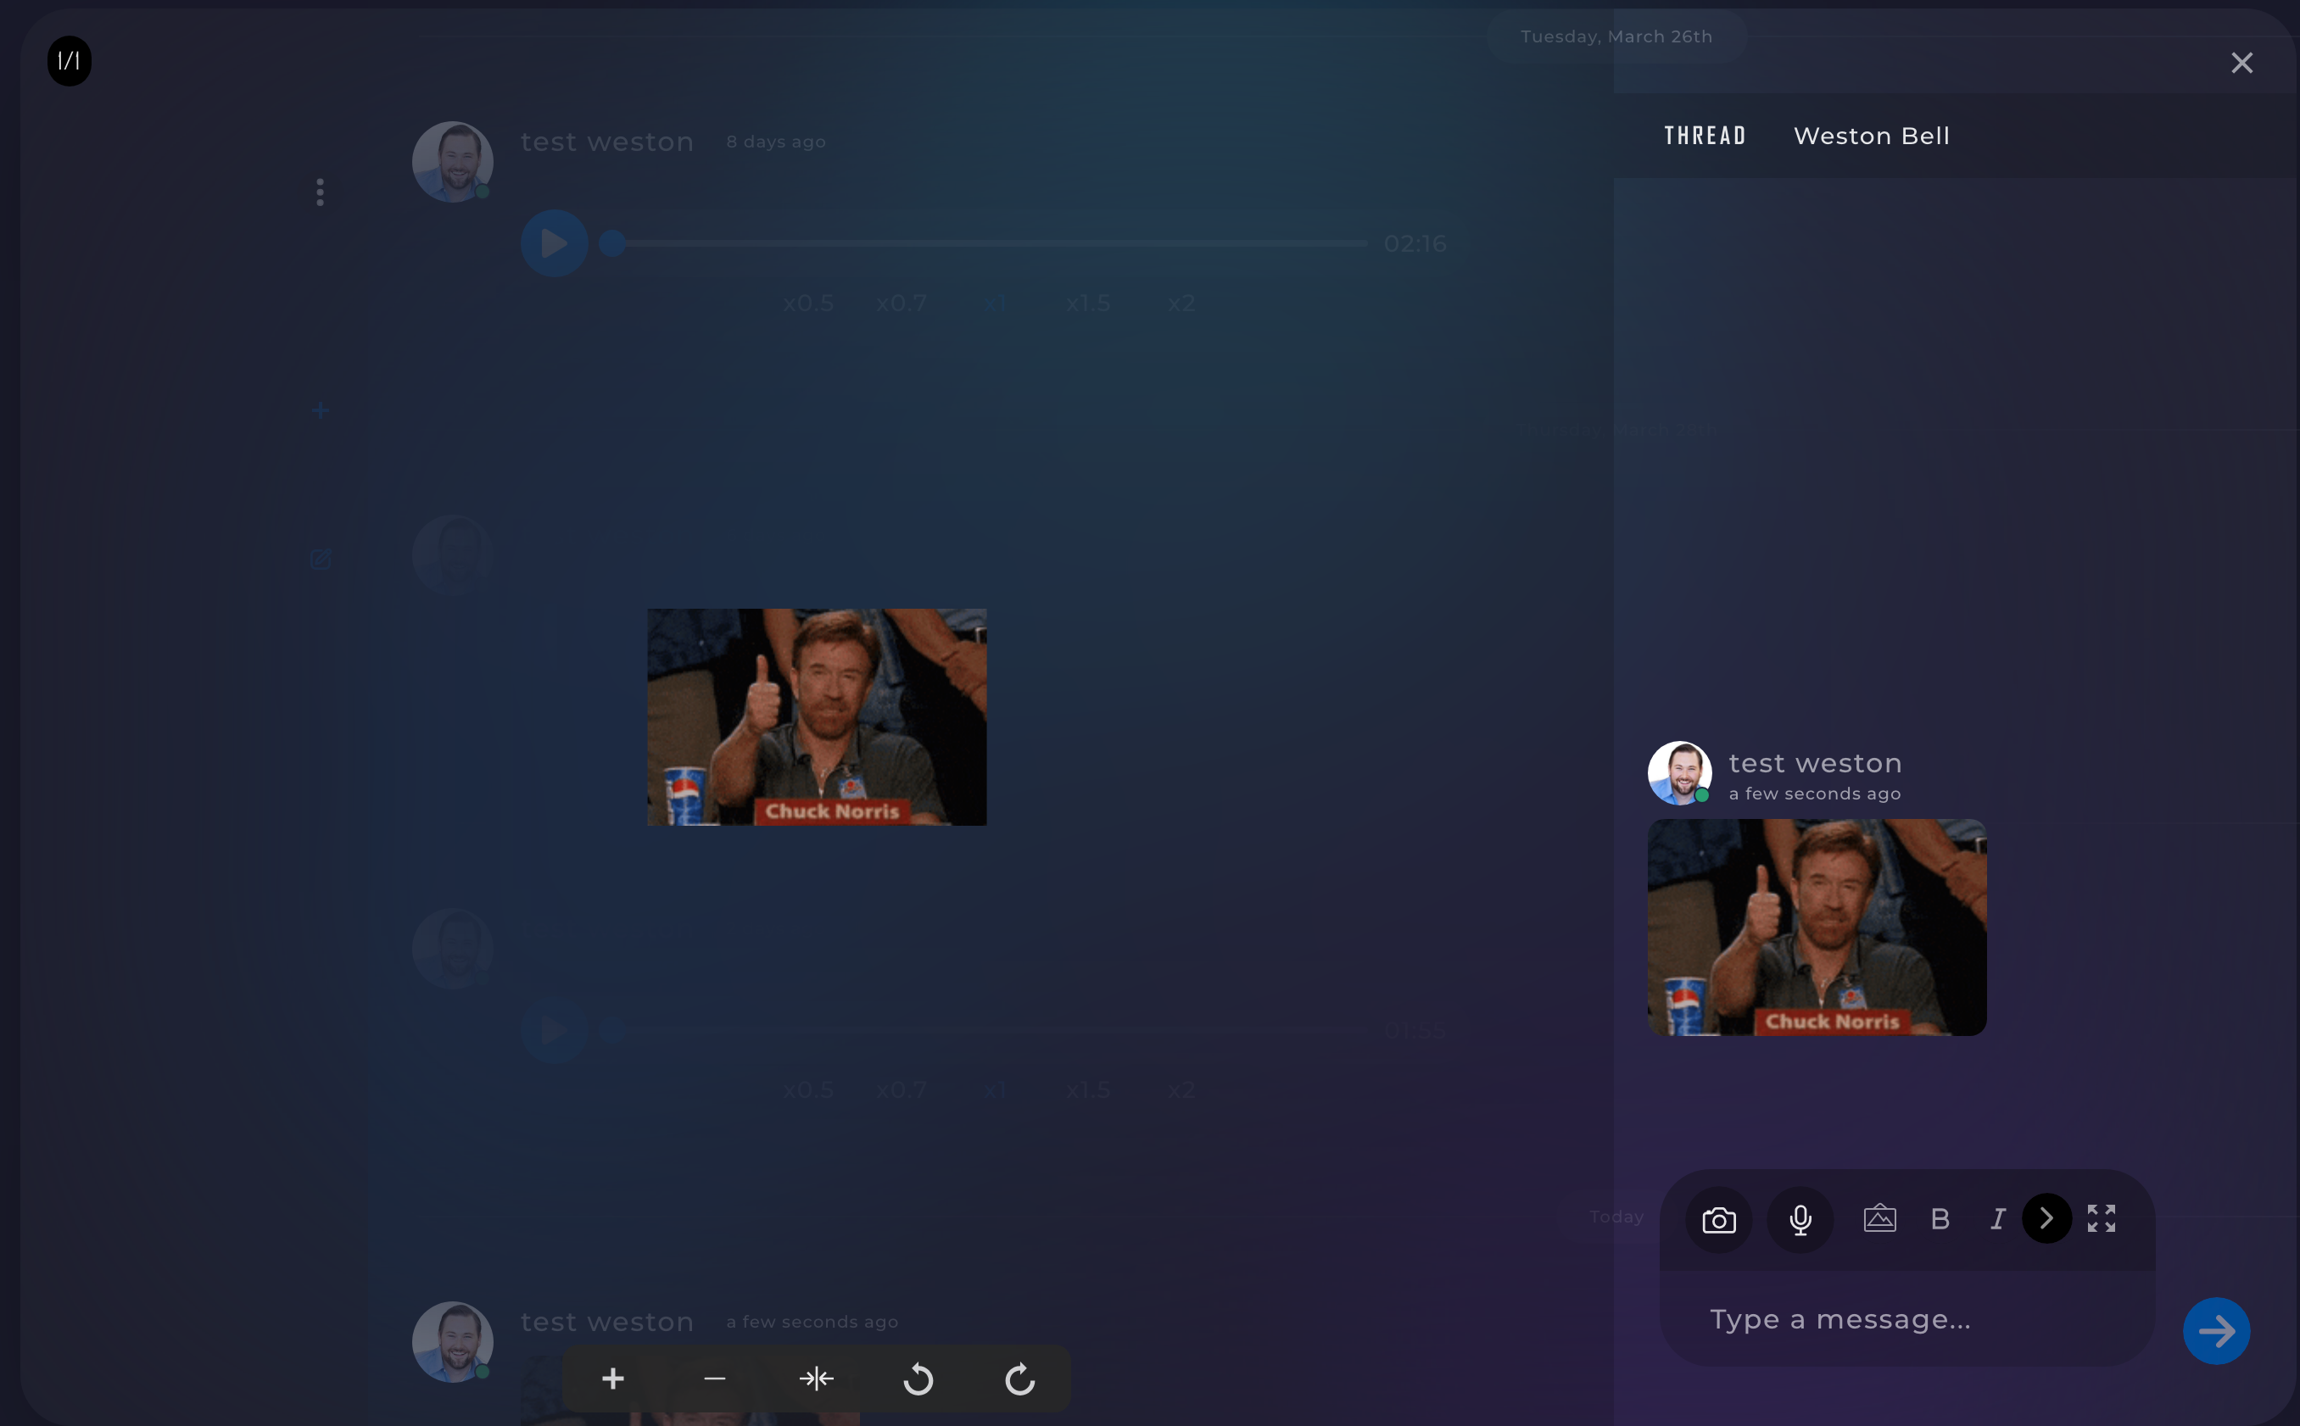Open the three-dot message options menu
The image size is (2300, 1426).
pyautogui.click(x=321, y=192)
